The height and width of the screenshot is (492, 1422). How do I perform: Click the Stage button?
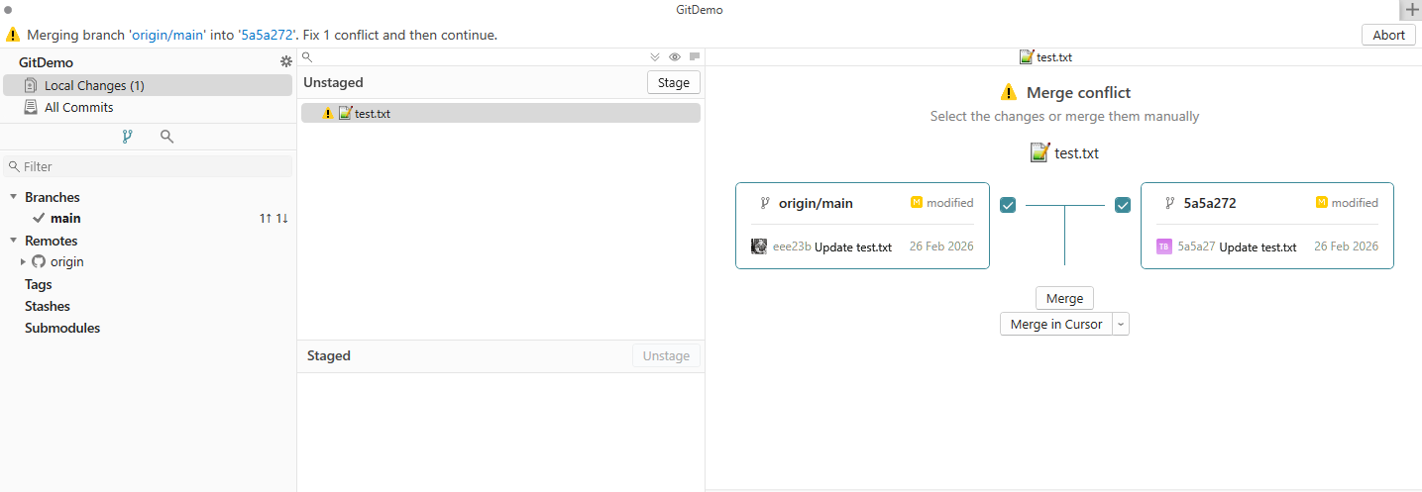coord(674,82)
